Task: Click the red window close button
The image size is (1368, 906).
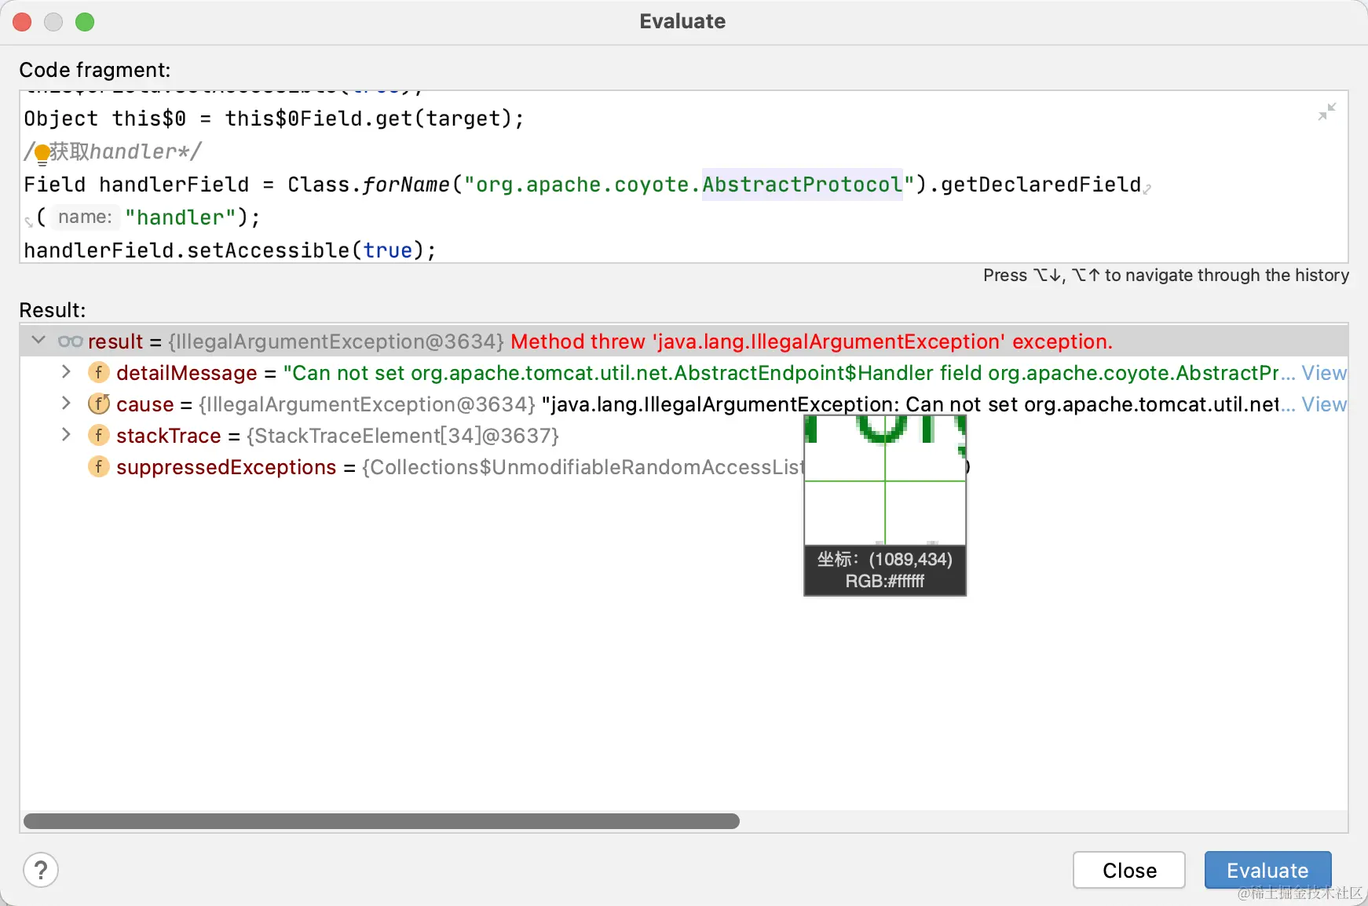Action: click(22, 22)
